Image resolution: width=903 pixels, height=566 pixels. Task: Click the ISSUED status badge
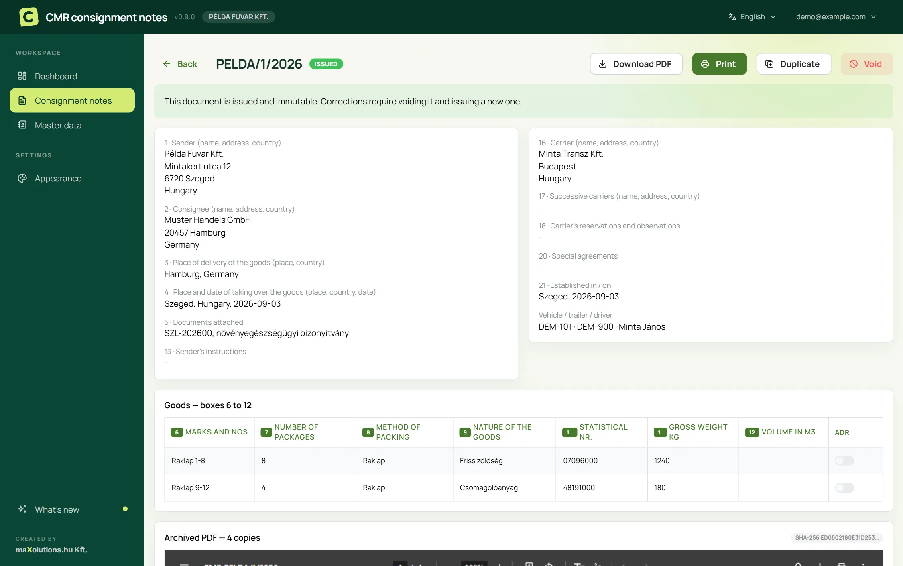326,64
